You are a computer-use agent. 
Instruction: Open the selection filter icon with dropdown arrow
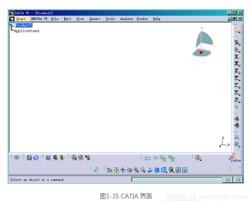198,158
